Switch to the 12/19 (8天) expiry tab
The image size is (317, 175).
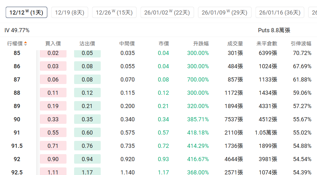click(70, 12)
